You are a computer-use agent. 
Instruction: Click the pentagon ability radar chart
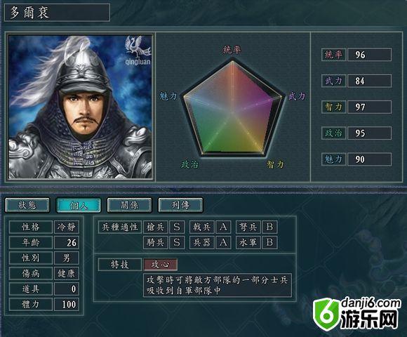[x=232, y=107]
